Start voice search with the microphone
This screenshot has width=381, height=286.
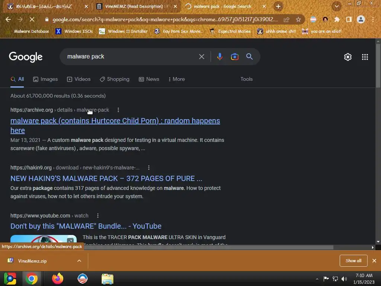pos(220,57)
